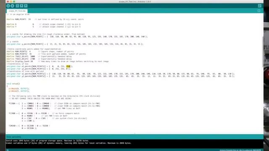Save the sketch with the Save icon
269x151 pixels.
click(x=26, y=6)
